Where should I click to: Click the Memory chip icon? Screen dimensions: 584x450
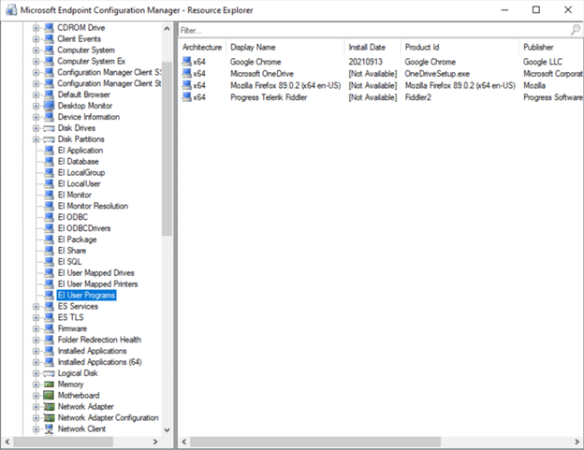tap(49, 385)
